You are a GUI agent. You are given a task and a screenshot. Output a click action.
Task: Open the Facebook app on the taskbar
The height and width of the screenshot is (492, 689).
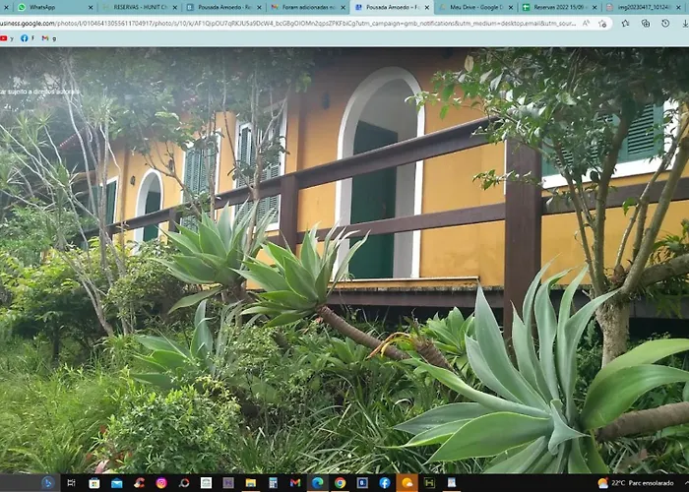click(385, 483)
